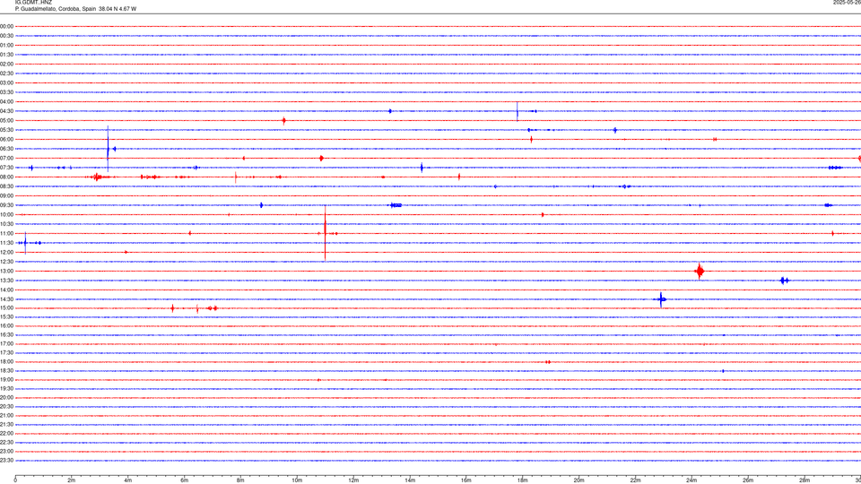The height and width of the screenshot is (484, 861).
Task: Select the 20:00 trace time label
Action: coord(6,397)
